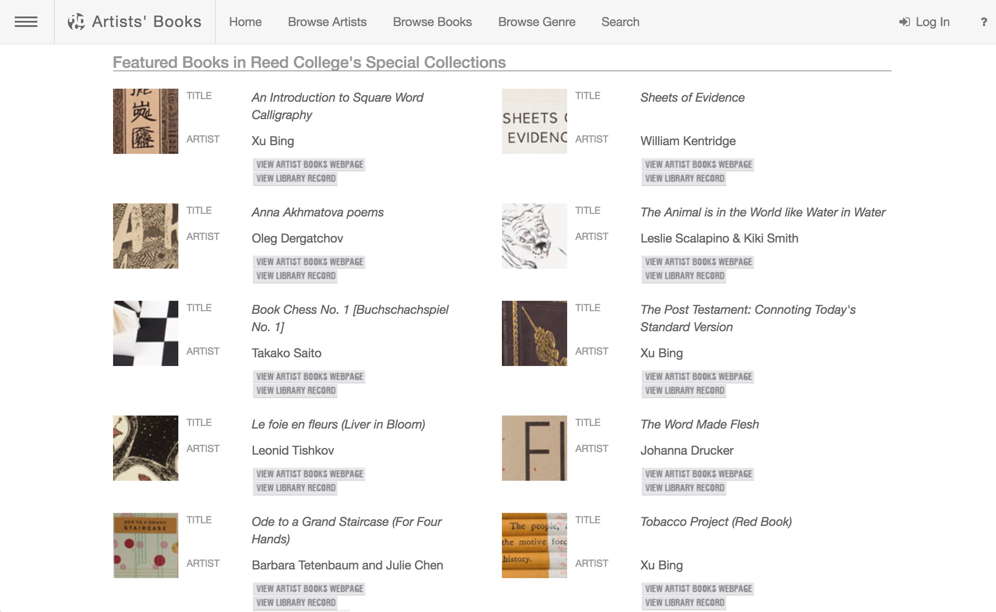Open the Square Word Calligraphy cover thumbnail

pyautogui.click(x=146, y=121)
